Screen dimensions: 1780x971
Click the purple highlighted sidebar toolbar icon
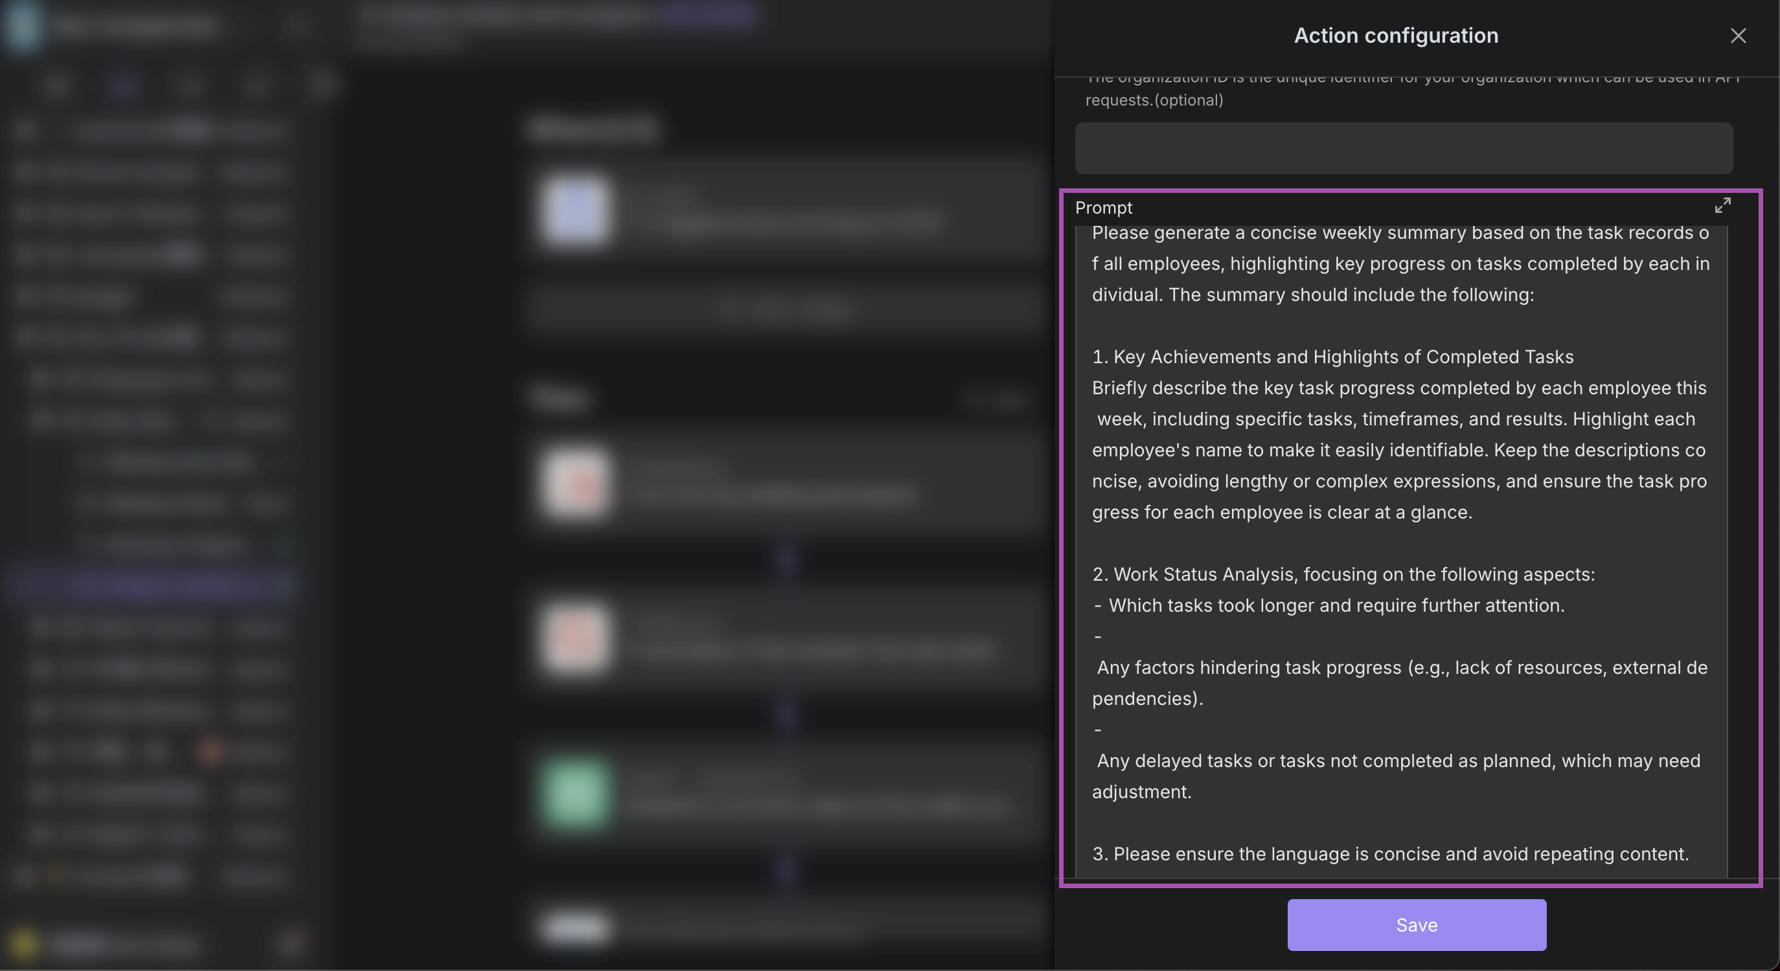pos(125,85)
